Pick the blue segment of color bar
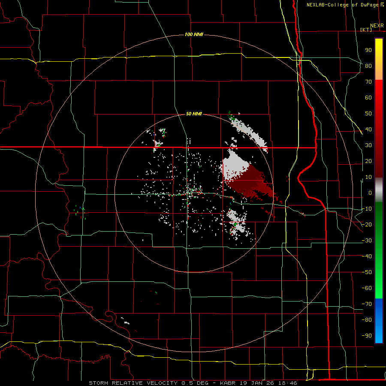The height and width of the screenshot is (386, 386). click(379, 320)
